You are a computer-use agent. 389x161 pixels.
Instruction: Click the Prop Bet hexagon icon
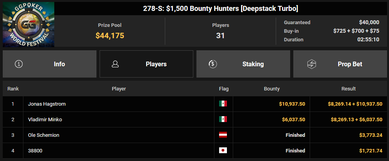[311, 64]
